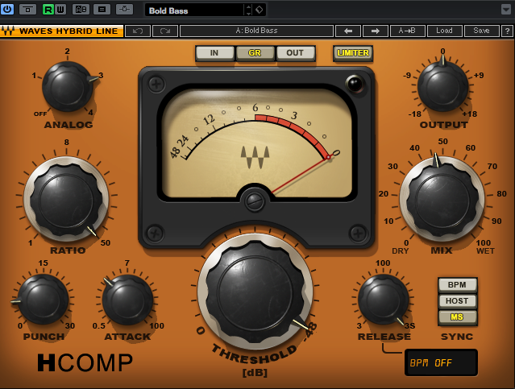The height and width of the screenshot is (389, 515).
Task: Click the Ratio knob
Action: click(x=66, y=199)
